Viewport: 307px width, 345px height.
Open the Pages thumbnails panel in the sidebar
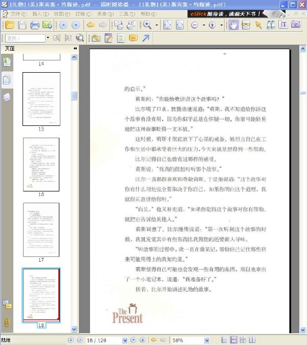pyautogui.click(x=7, y=80)
